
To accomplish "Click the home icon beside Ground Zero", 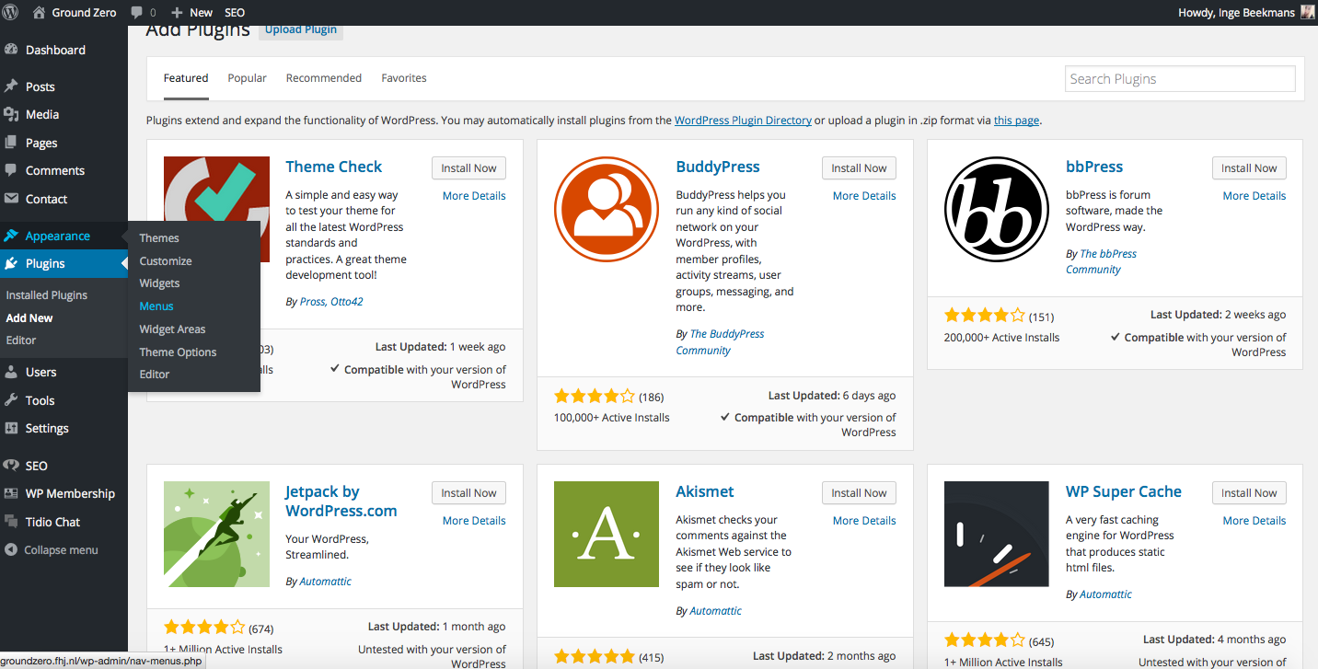I will 39,12.
